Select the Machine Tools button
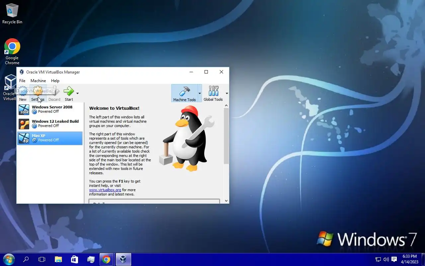 pos(184,93)
